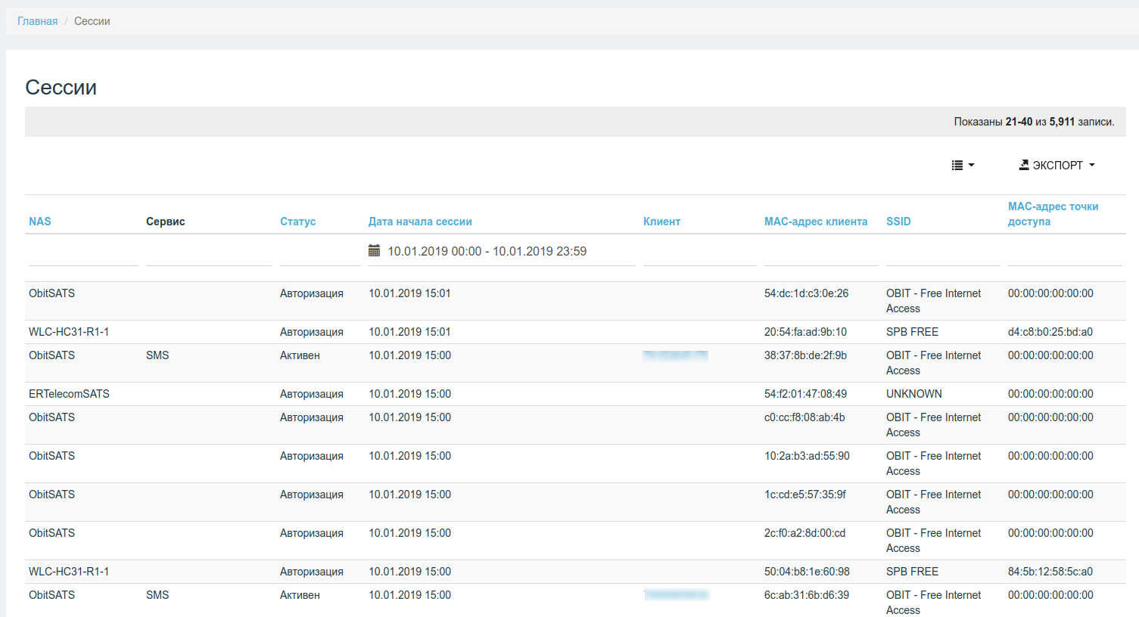Sort by Дата начала сессии header
1139x617 pixels.
[x=420, y=222]
